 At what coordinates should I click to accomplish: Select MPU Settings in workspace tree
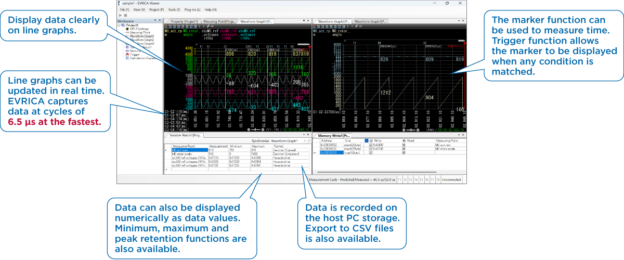139,29
